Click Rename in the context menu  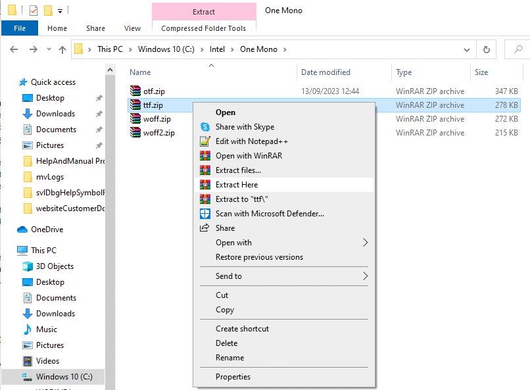[x=284, y=358]
